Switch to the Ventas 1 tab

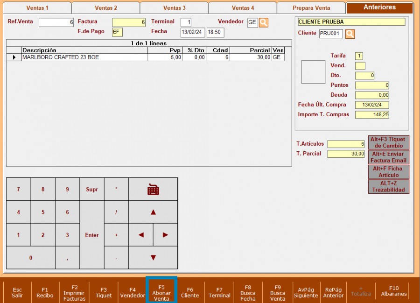point(37,8)
